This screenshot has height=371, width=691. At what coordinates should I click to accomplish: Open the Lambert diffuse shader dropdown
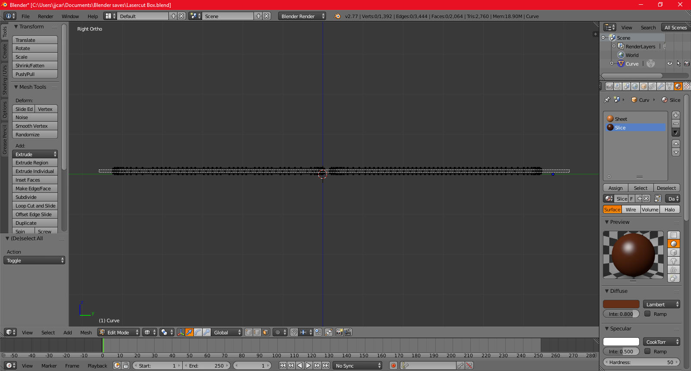pyautogui.click(x=662, y=304)
